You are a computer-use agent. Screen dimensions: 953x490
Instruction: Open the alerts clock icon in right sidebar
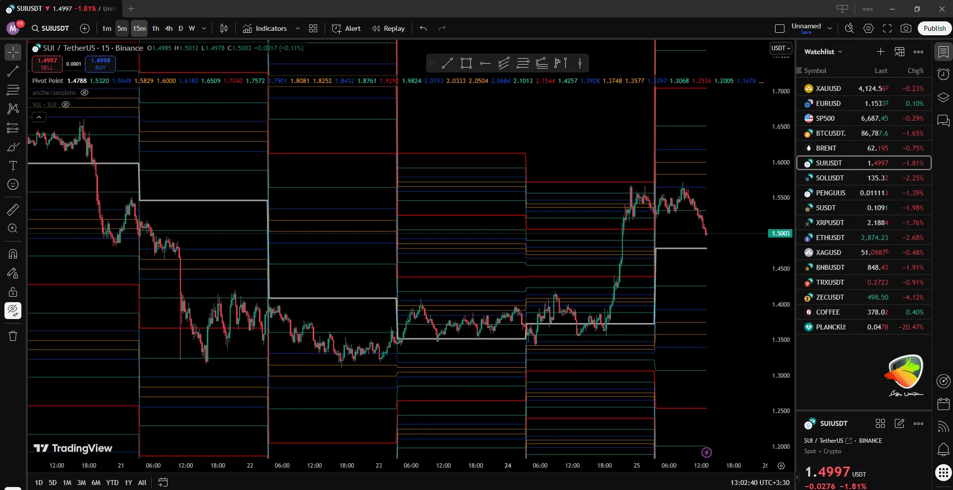click(x=943, y=75)
